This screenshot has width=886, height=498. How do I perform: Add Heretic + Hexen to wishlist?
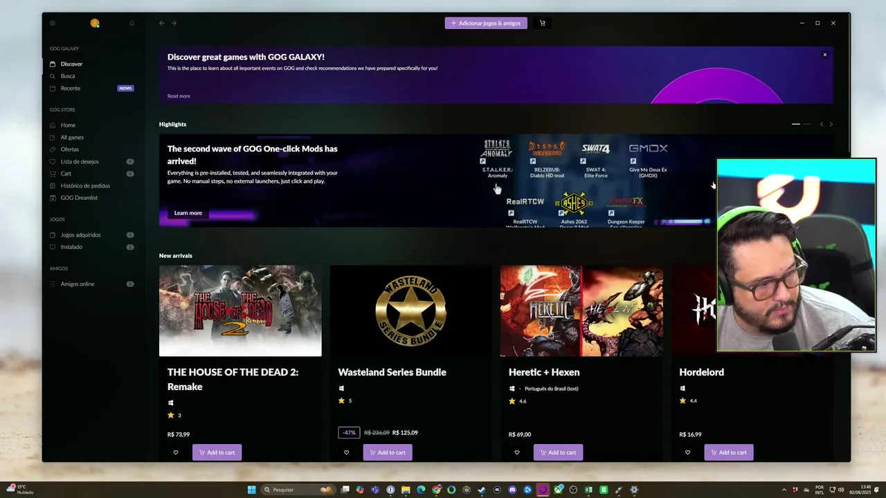pos(517,452)
